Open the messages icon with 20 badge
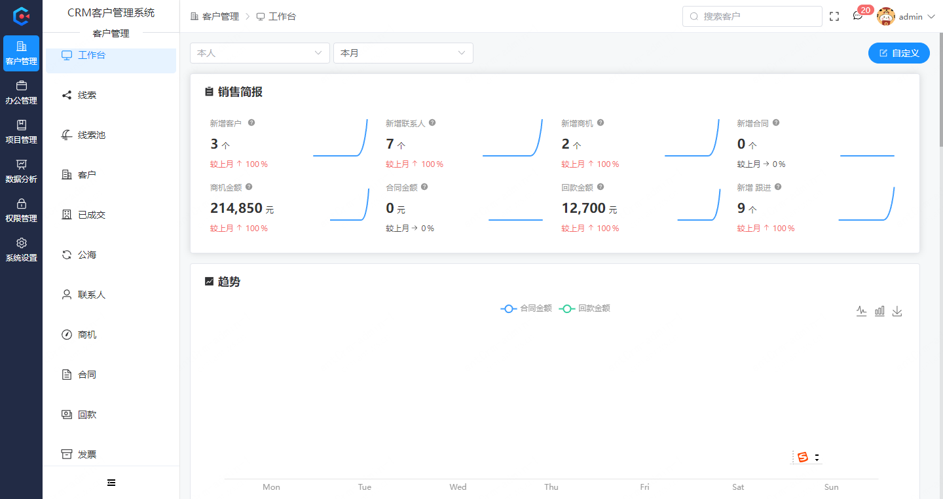This screenshot has width=943, height=499. [858, 16]
